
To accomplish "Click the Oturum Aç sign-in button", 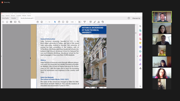I will [136, 18].
